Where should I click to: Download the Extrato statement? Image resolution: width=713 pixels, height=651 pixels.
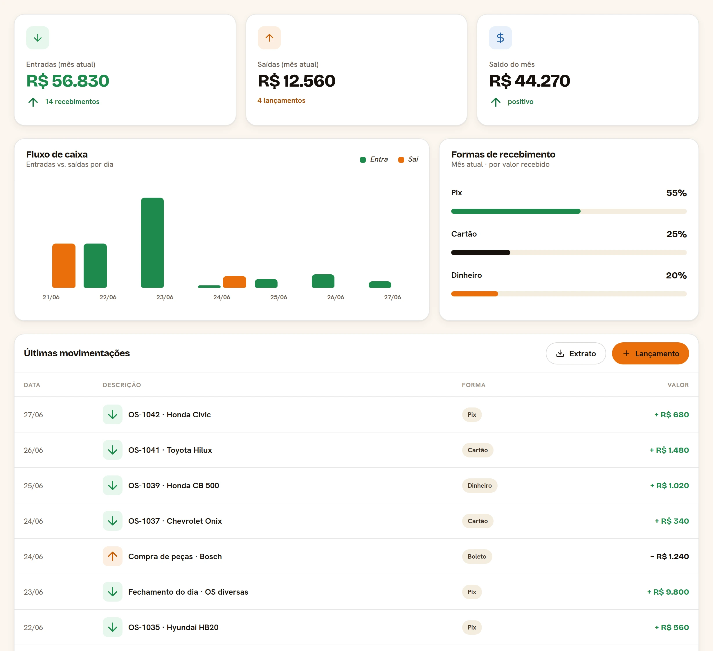575,353
